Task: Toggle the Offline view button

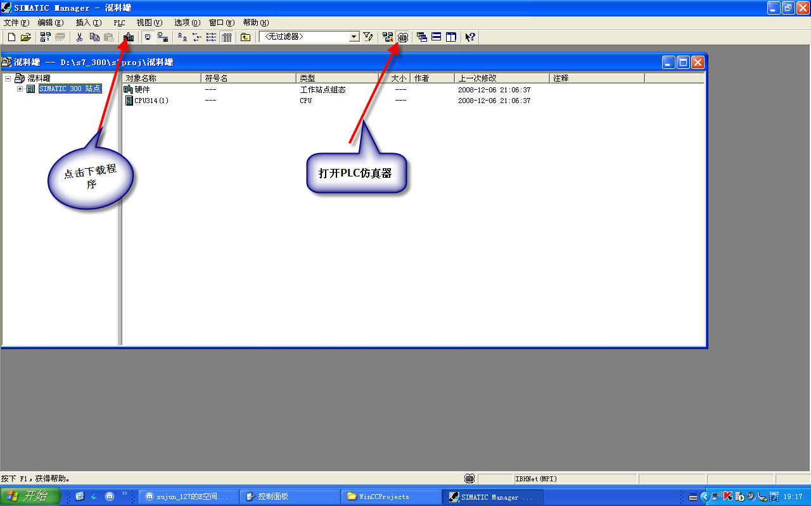Action: coord(148,37)
